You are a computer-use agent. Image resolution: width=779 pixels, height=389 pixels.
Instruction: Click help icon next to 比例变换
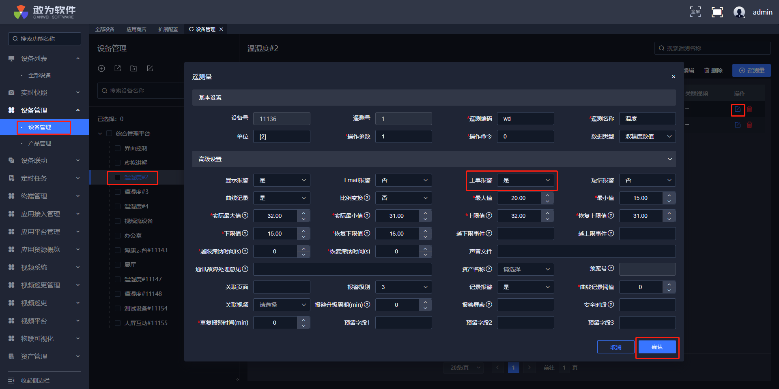(x=367, y=198)
